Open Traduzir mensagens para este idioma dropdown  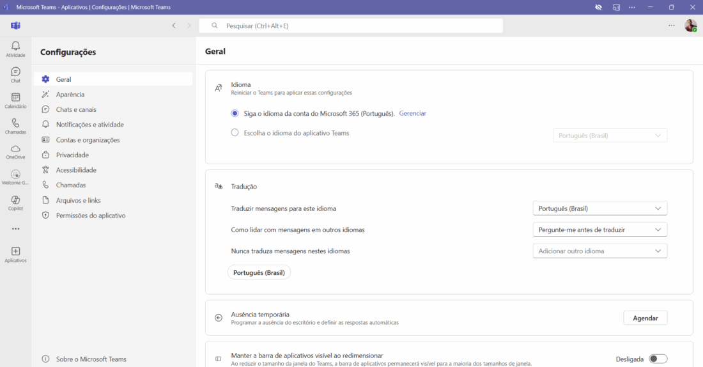[600, 208]
